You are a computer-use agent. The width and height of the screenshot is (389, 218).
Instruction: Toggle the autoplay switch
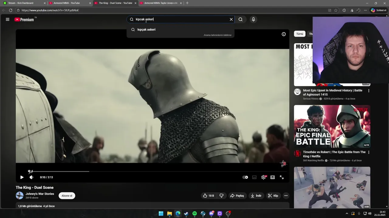(x=245, y=177)
